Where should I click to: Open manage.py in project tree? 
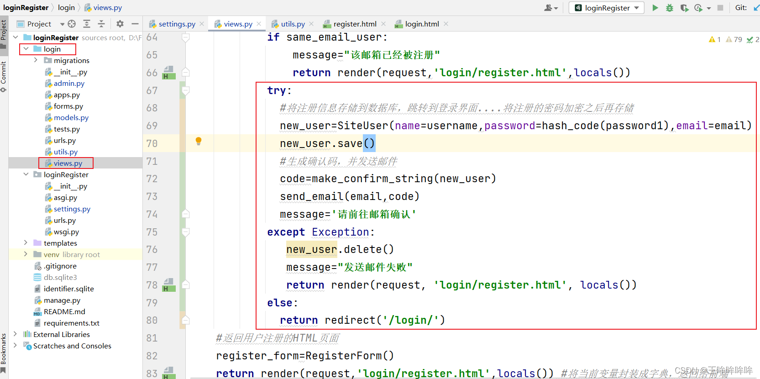[62, 300]
